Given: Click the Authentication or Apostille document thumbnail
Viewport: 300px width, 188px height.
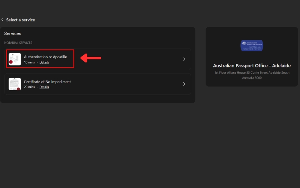Looking at the screenshot, I should pos(15,59).
